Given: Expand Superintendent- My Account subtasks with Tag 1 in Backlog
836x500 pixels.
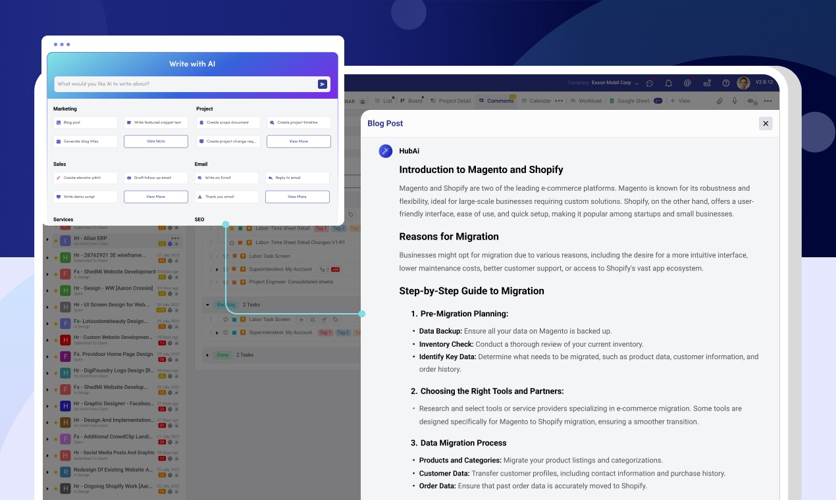Looking at the screenshot, I should point(217,333).
